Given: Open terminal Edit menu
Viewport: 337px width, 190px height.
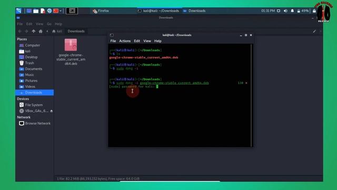Looking at the screenshot, I should pyautogui.click(x=137, y=41).
